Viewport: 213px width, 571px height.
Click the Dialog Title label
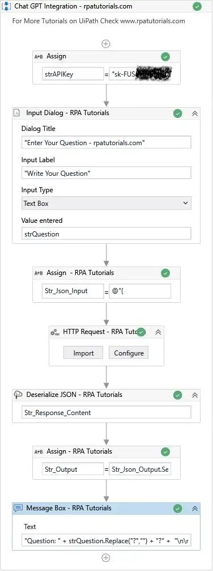point(39,129)
